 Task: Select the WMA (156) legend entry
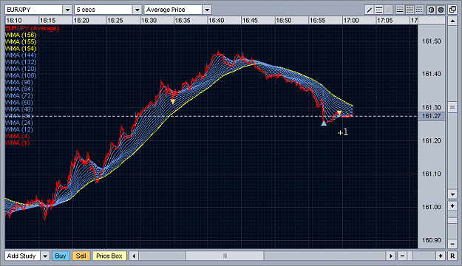(21, 35)
